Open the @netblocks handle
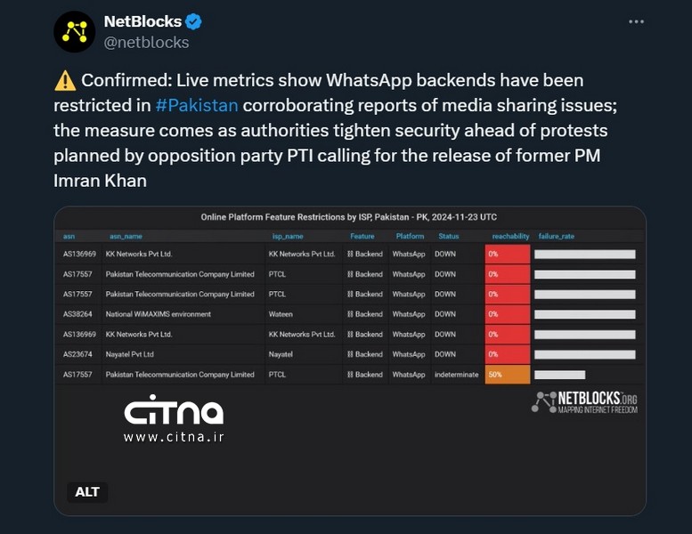This screenshot has height=534, width=692. click(x=147, y=42)
